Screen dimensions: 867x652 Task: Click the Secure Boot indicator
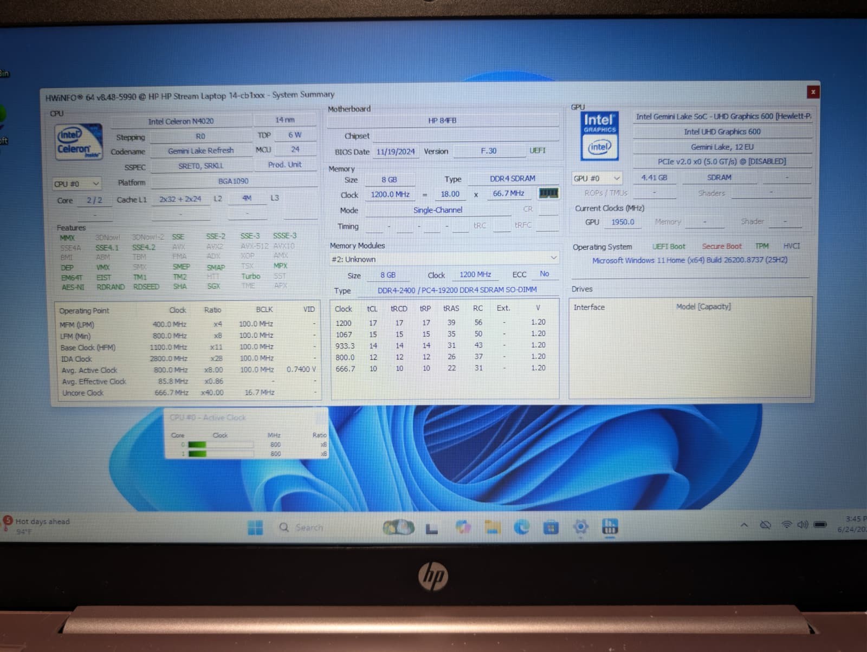pyautogui.click(x=722, y=246)
